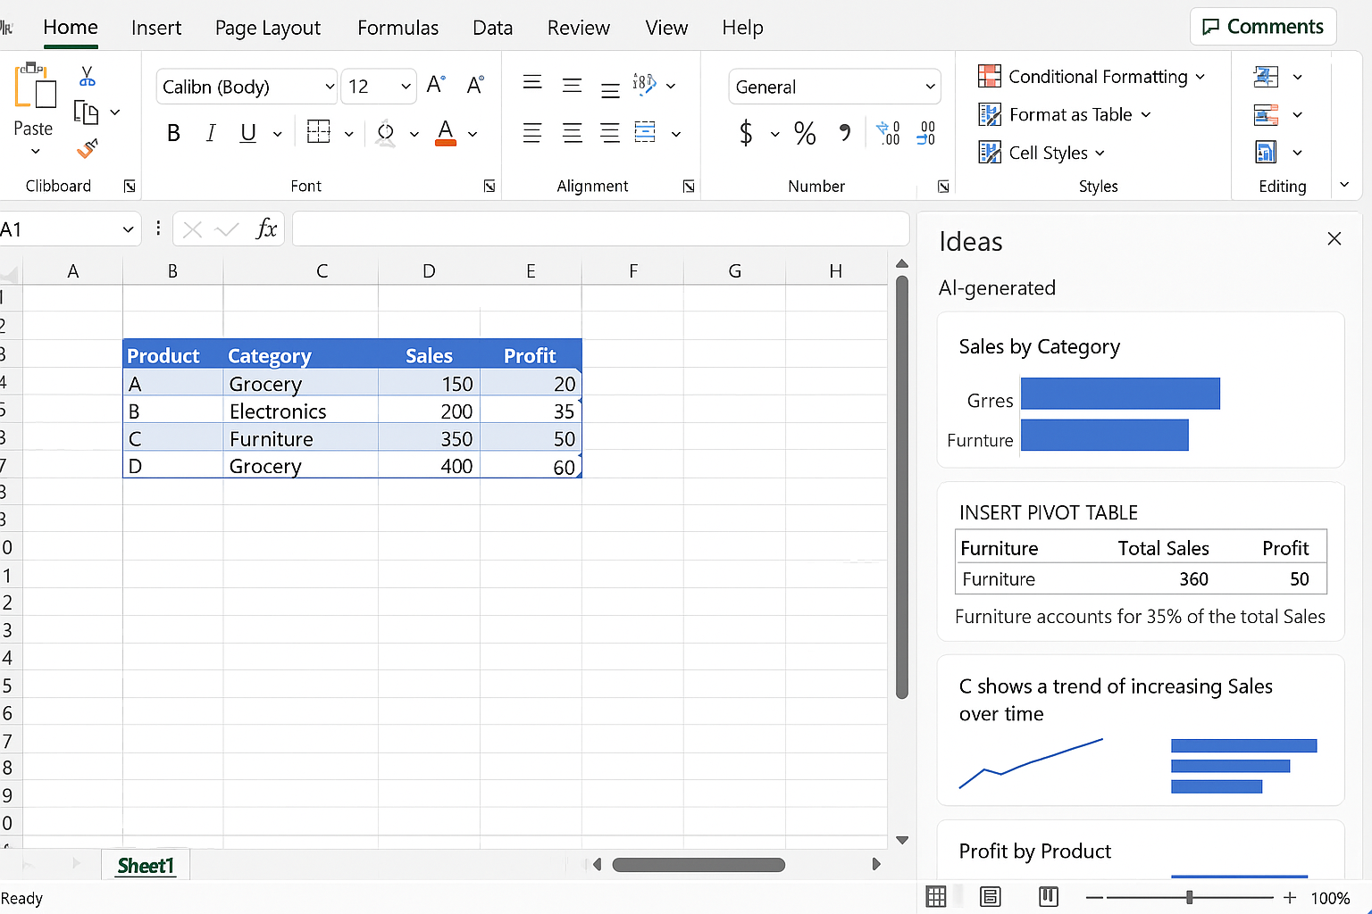Open the Review tab
Viewport: 1372px width, 914px height.
coord(579,28)
